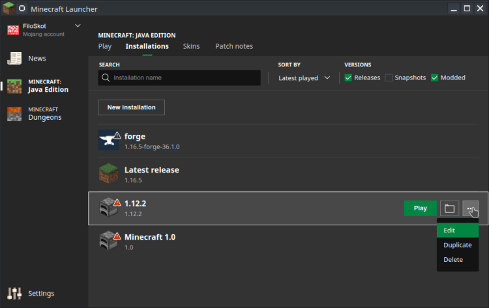Enable the Snapshots checkbox
Viewport: 489px width, 308px height.
(x=389, y=77)
